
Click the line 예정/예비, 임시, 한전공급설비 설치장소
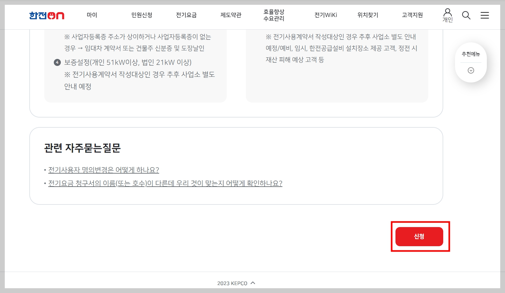tap(341, 48)
